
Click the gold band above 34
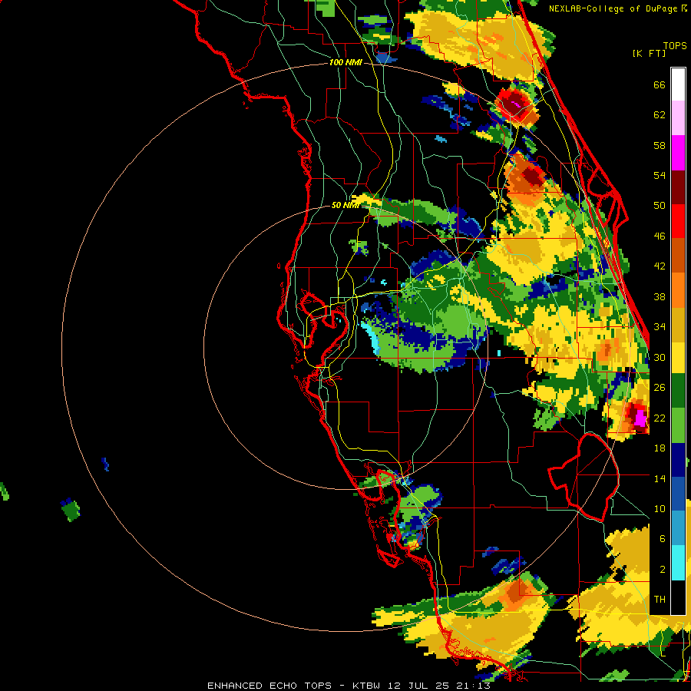pos(678,325)
